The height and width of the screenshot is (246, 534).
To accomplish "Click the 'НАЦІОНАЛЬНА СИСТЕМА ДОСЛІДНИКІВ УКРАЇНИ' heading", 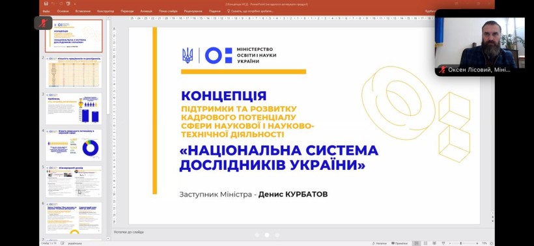I will (279, 157).
